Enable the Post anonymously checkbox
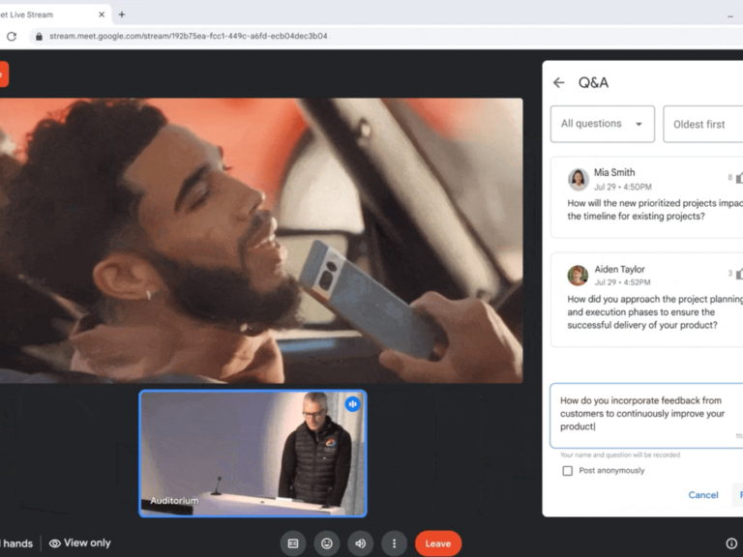 tap(568, 471)
